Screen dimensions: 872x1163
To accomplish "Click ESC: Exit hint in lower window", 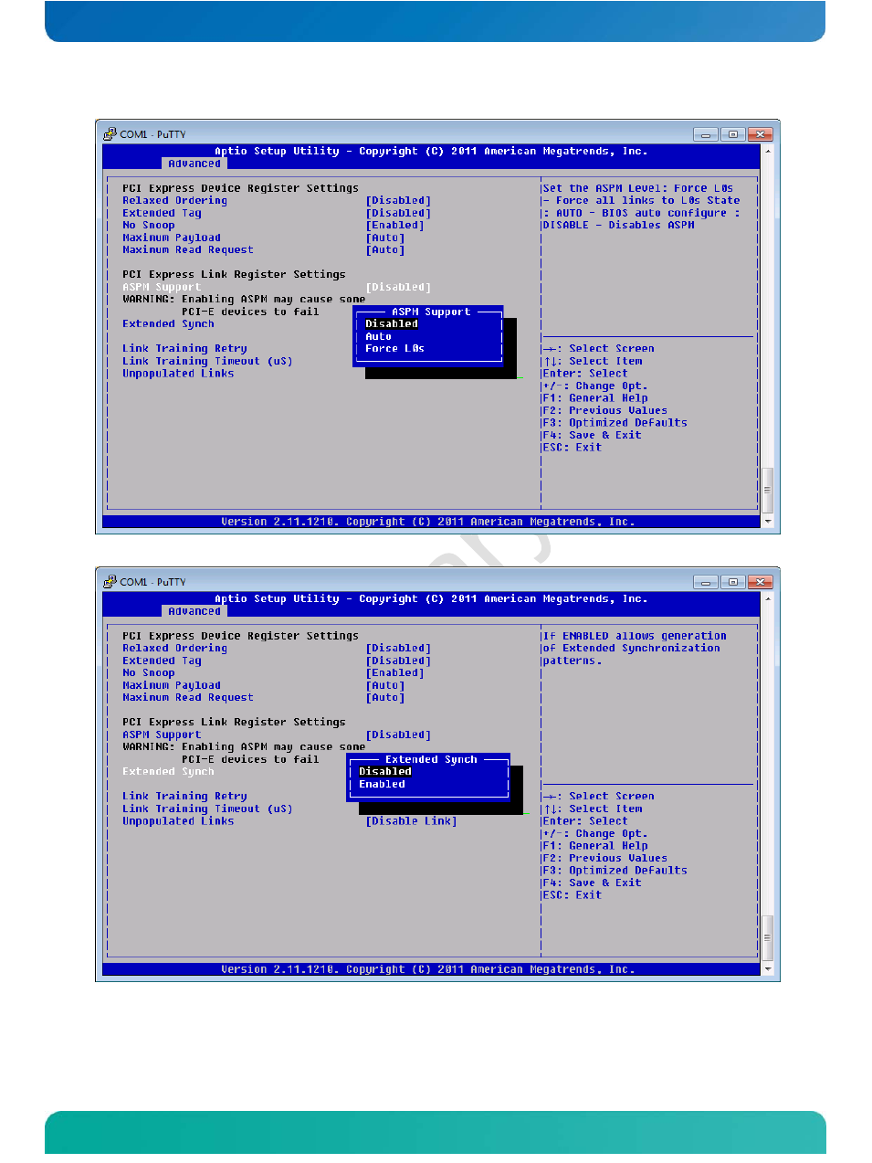I will [x=572, y=895].
